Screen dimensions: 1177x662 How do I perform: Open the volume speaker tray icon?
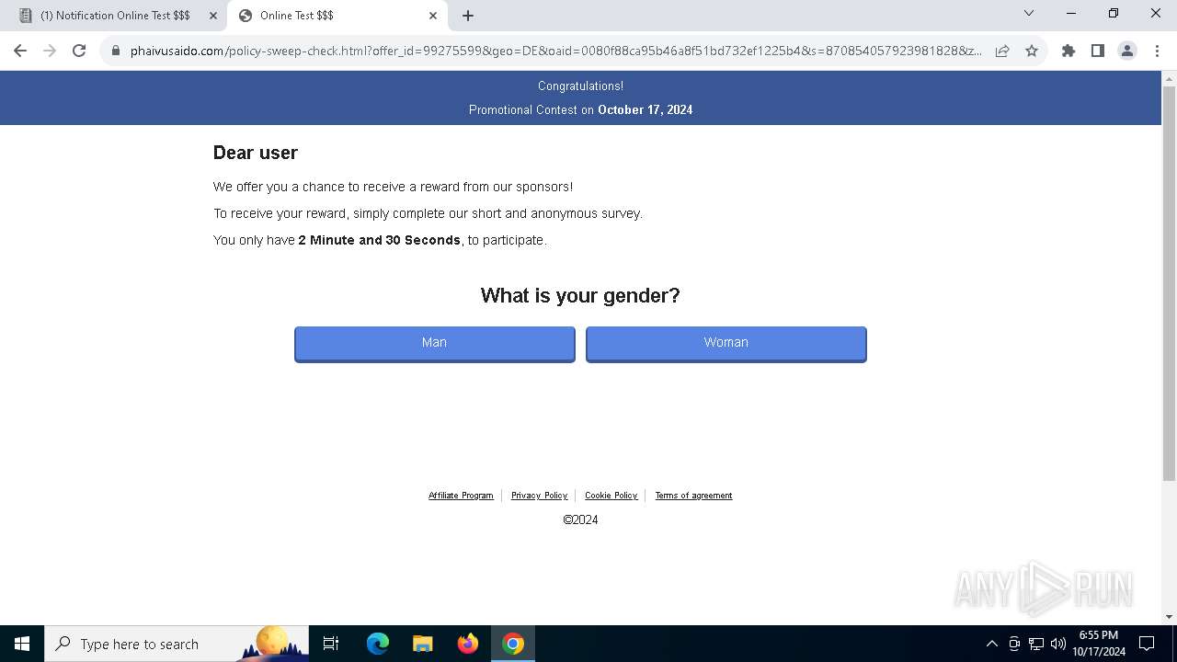1057,644
